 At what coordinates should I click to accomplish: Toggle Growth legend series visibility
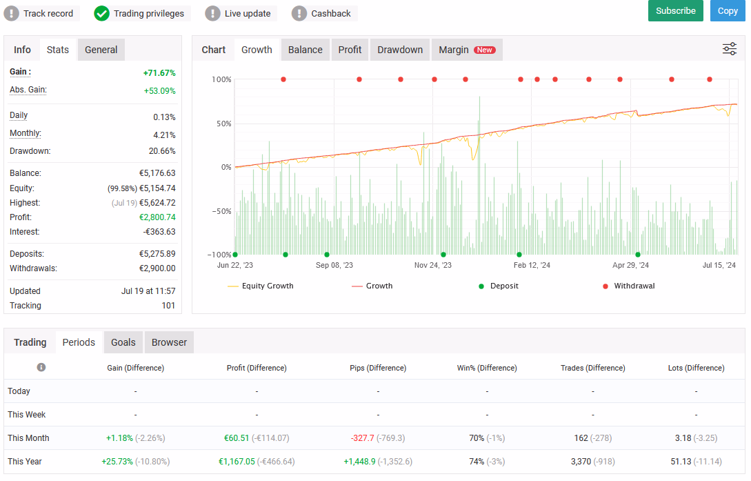(372, 286)
